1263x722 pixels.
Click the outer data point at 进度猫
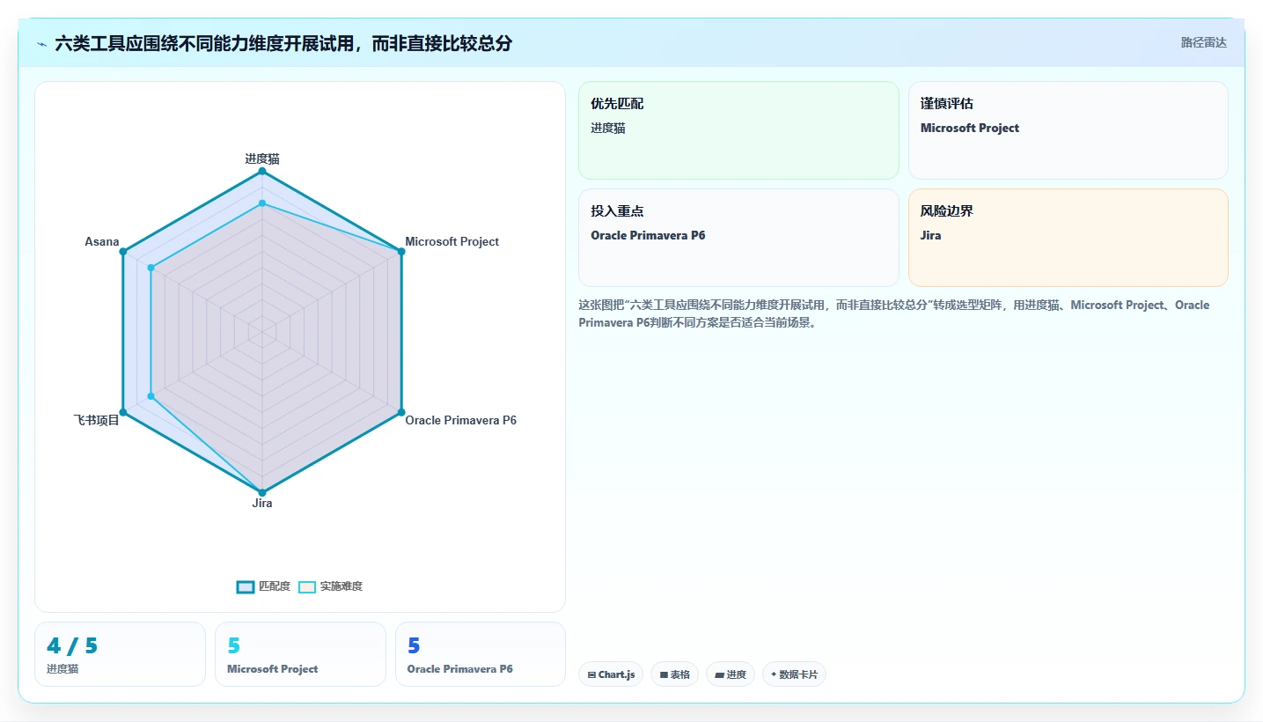[x=262, y=171]
